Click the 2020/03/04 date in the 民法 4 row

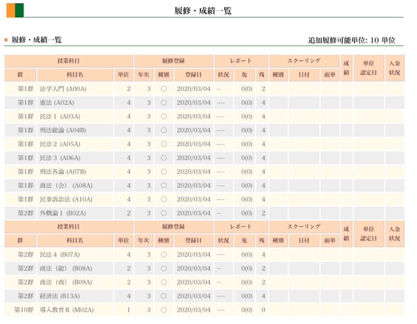point(193,255)
